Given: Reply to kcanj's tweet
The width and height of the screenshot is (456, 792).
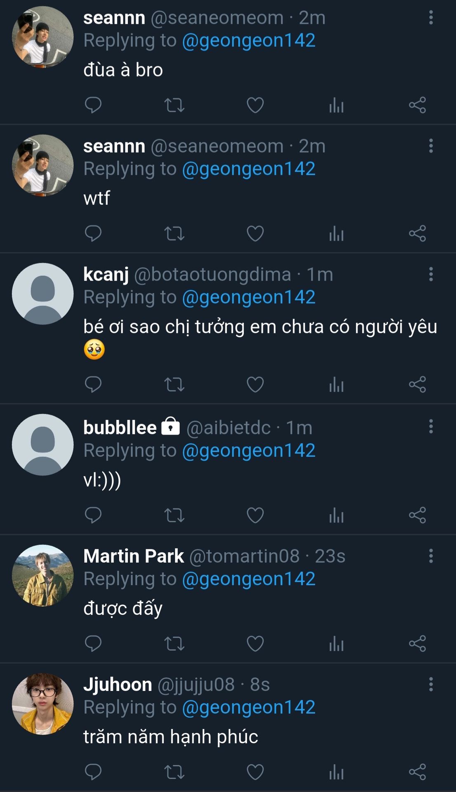Looking at the screenshot, I should point(93,384).
